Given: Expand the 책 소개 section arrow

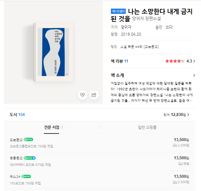Looking at the screenshot, I should [194, 75].
